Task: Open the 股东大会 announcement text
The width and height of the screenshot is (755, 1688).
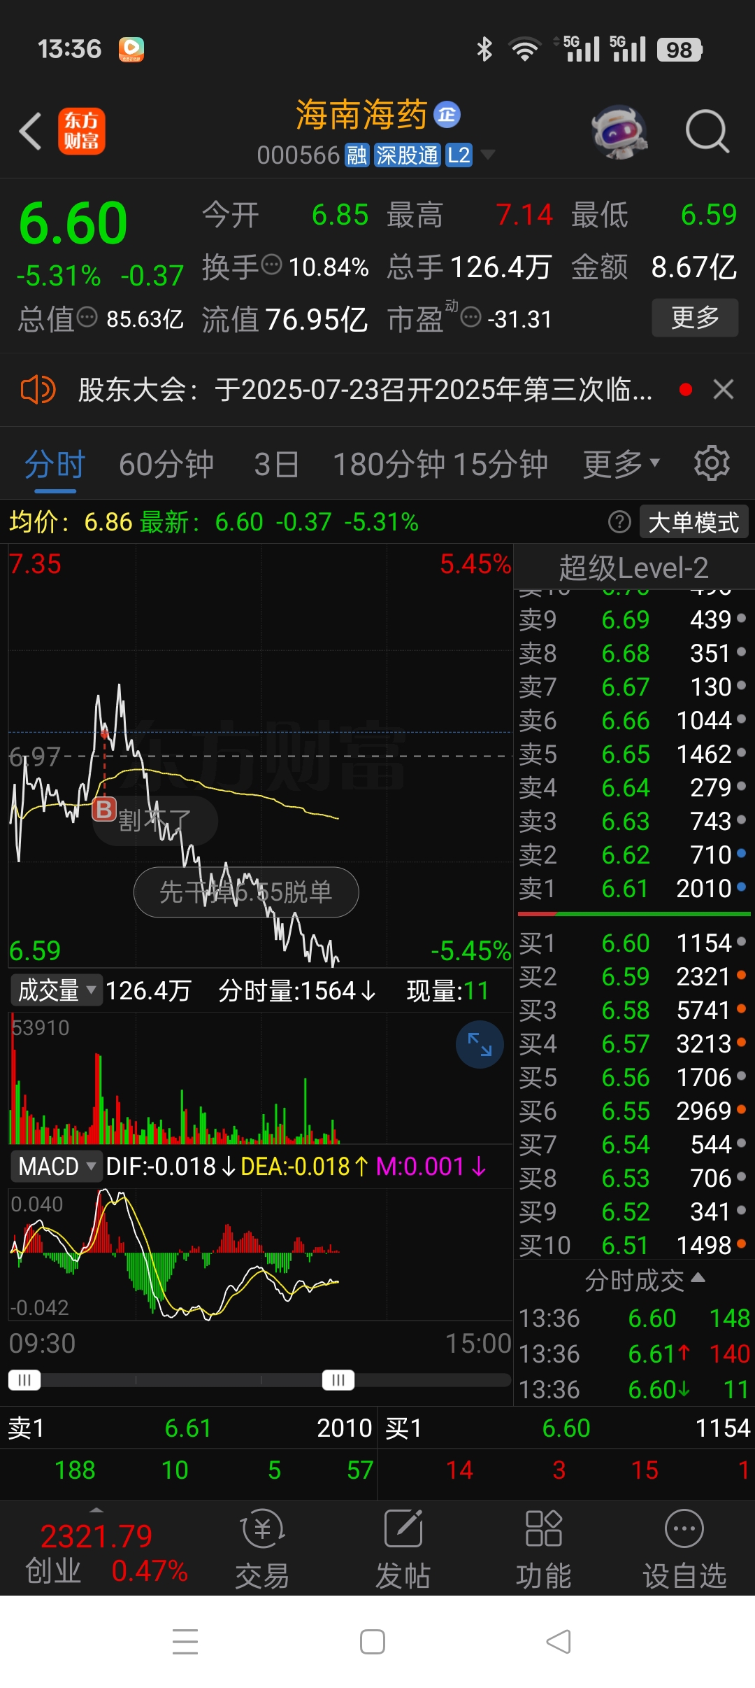Action: pos(365,390)
